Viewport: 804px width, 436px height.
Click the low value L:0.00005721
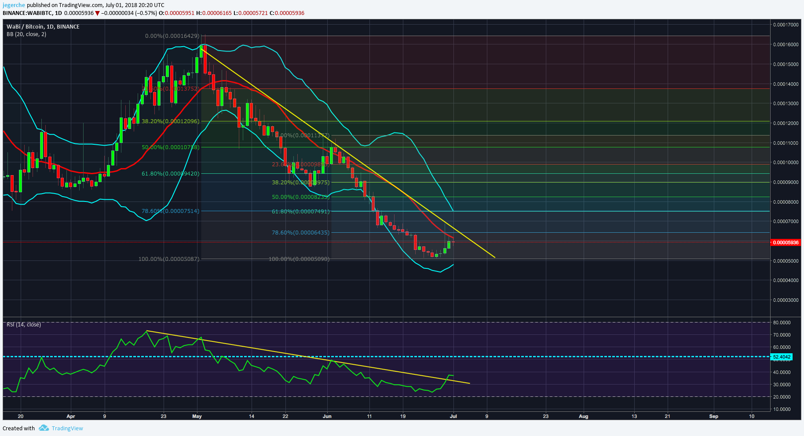coord(251,13)
